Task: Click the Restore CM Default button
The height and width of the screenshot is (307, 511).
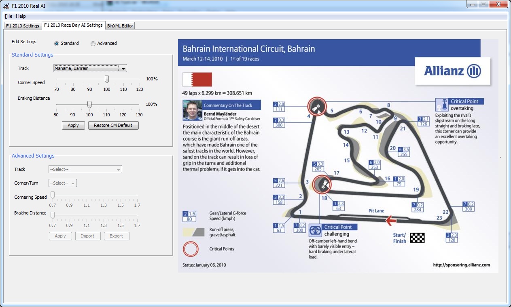Action: 113,125
